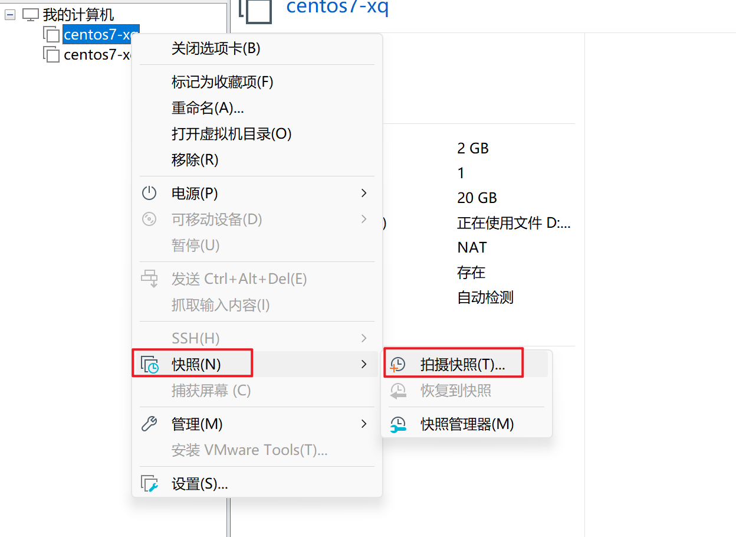The image size is (736, 537).
Task: Select the highlighted centos7-xq VM icon
Action: pos(51,35)
